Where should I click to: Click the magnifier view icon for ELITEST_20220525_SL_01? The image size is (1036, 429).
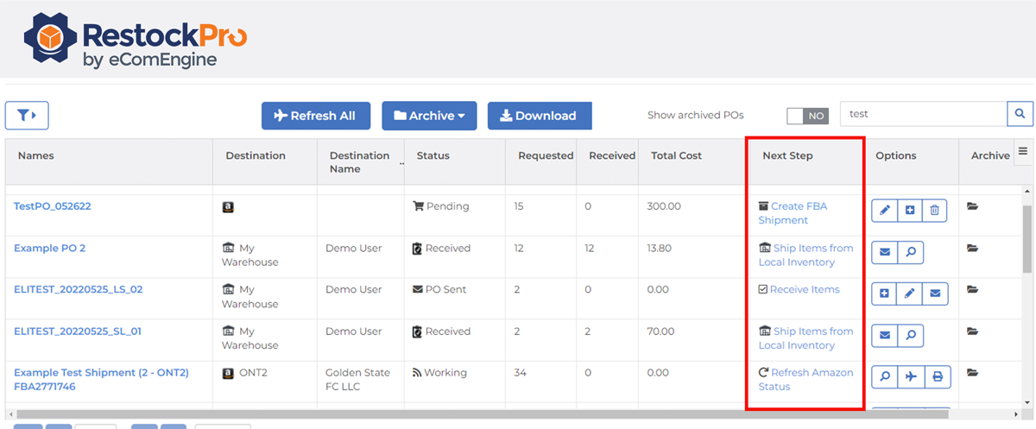(910, 334)
